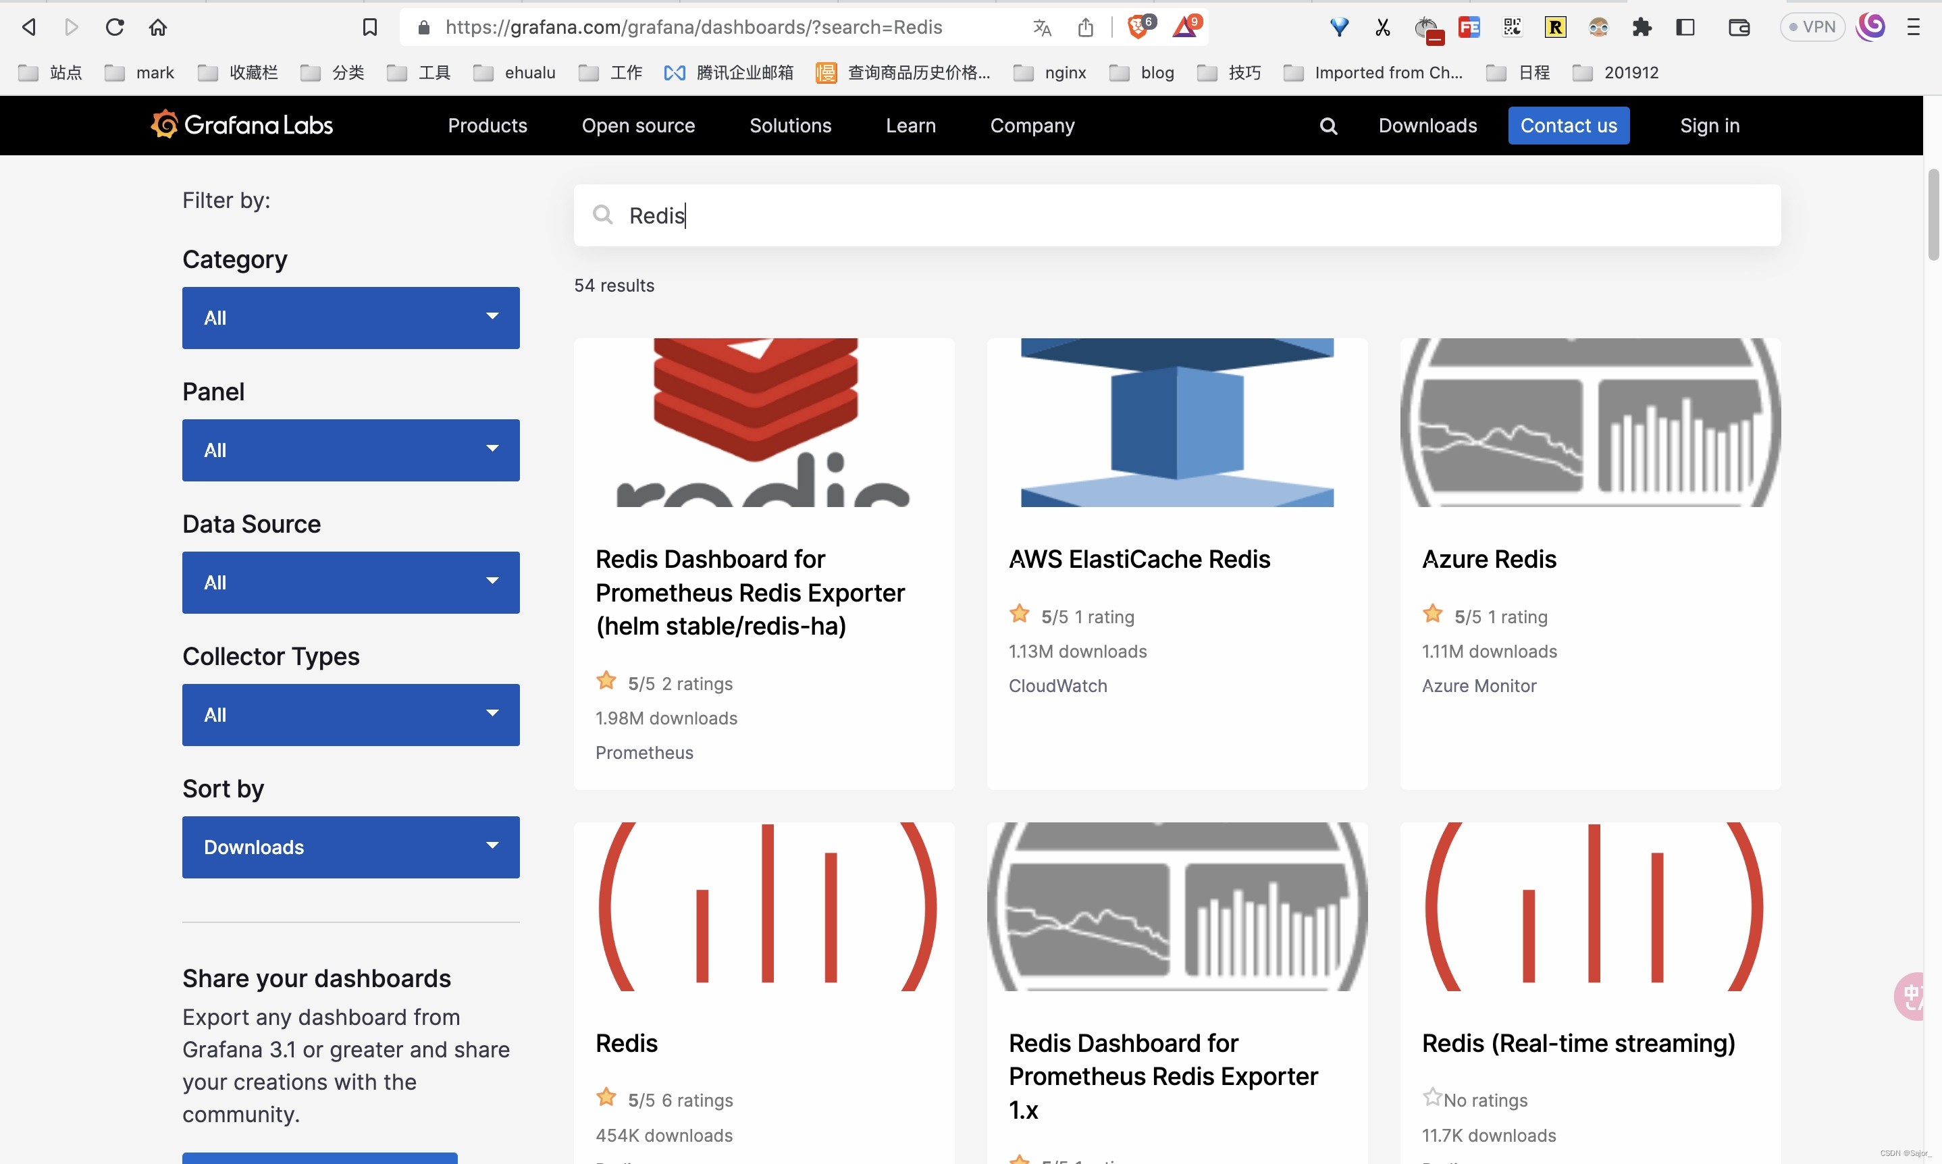Expand the Category filter dropdown
Image resolution: width=1942 pixels, height=1164 pixels.
[x=350, y=317]
